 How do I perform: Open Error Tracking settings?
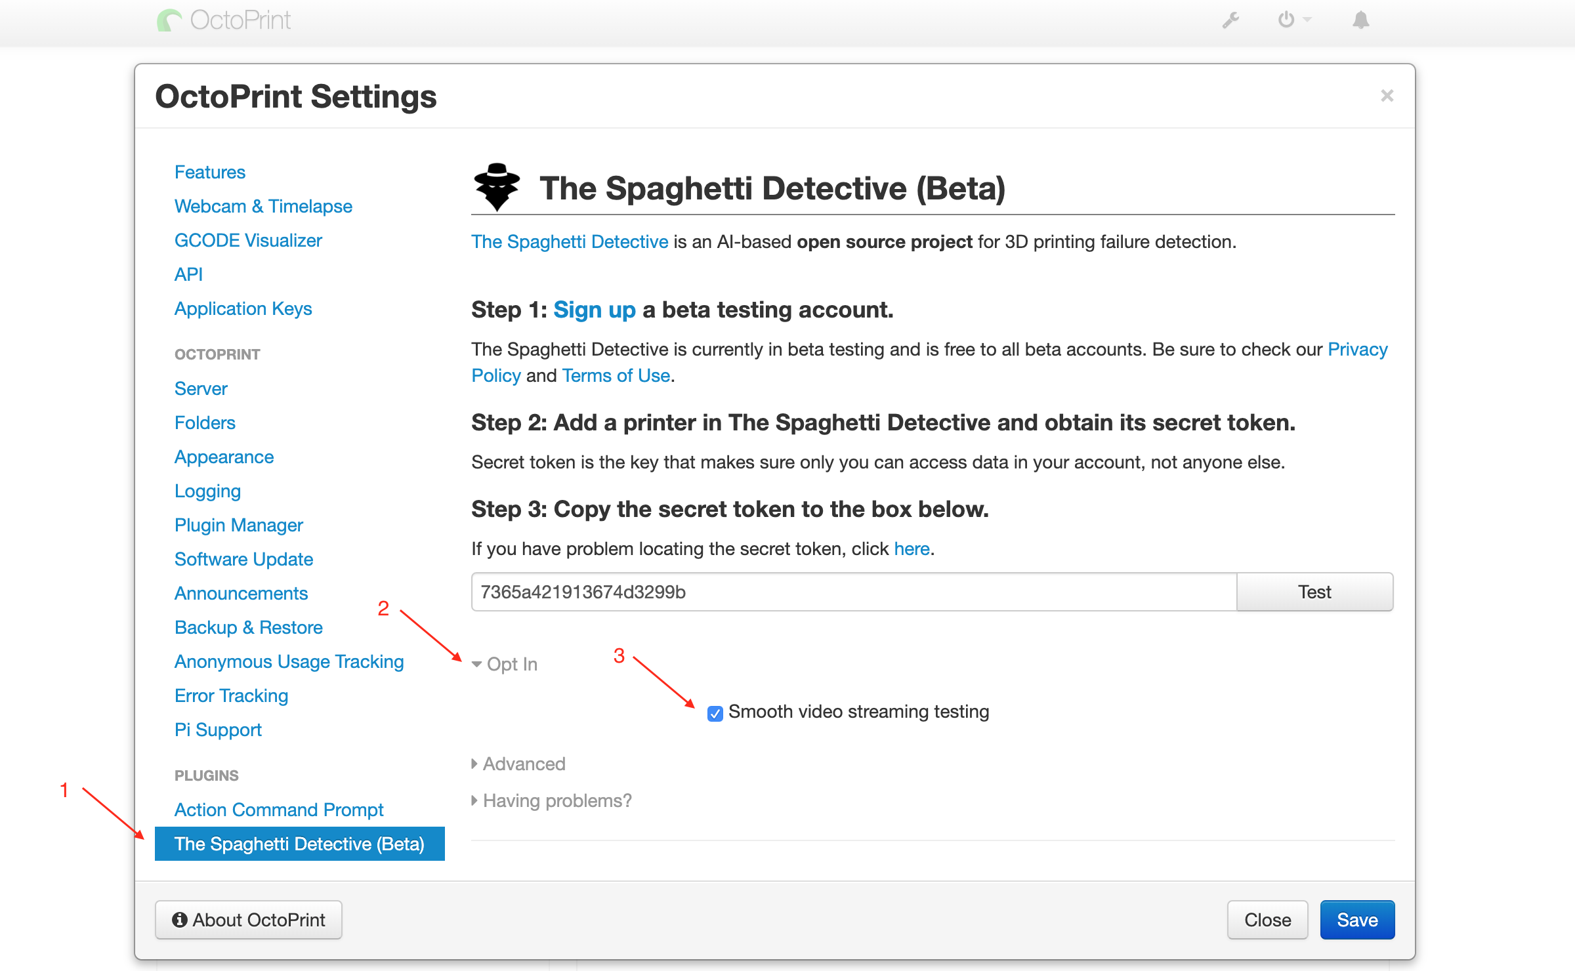[231, 695]
